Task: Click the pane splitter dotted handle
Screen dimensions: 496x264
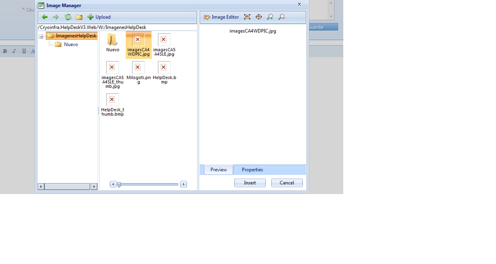Action: point(99,111)
